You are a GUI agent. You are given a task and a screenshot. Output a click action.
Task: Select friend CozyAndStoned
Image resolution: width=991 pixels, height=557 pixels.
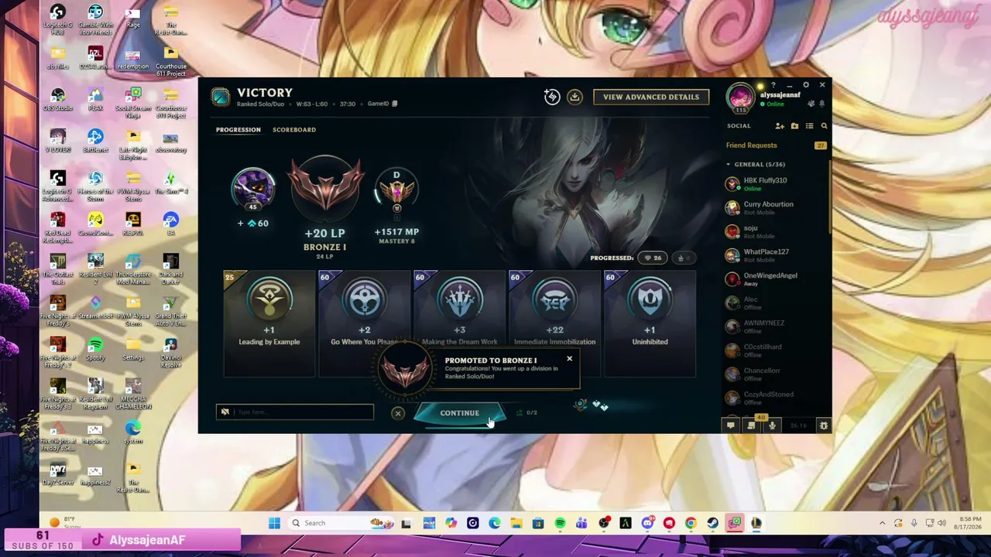(776, 398)
